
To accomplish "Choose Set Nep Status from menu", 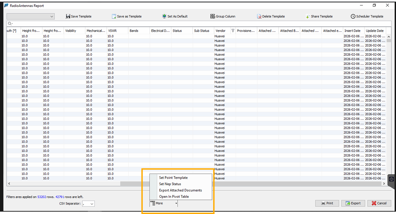I will [170, 184].
